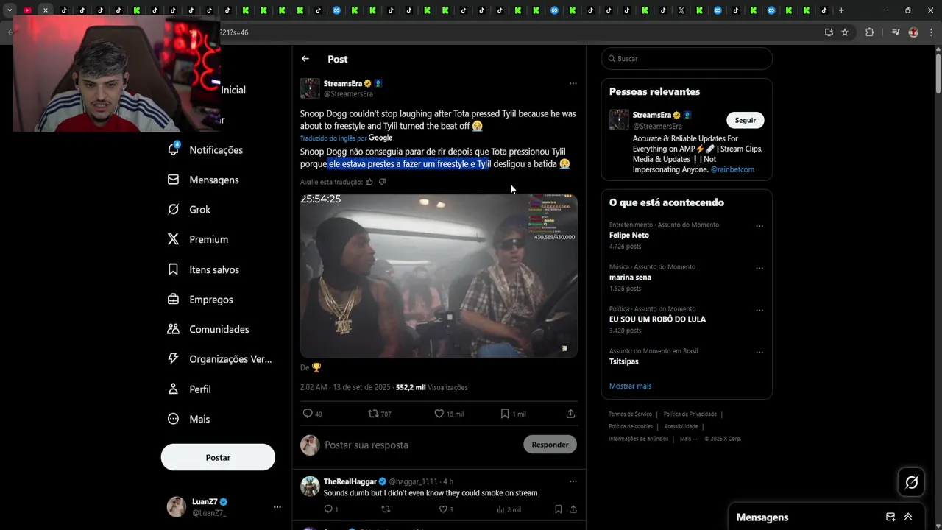This screenshot has width=942, height=530.
Task: Expand the Mensagens drawer
Action: pos(908,517)
